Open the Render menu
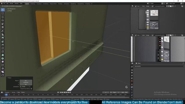 click(12, 4)
